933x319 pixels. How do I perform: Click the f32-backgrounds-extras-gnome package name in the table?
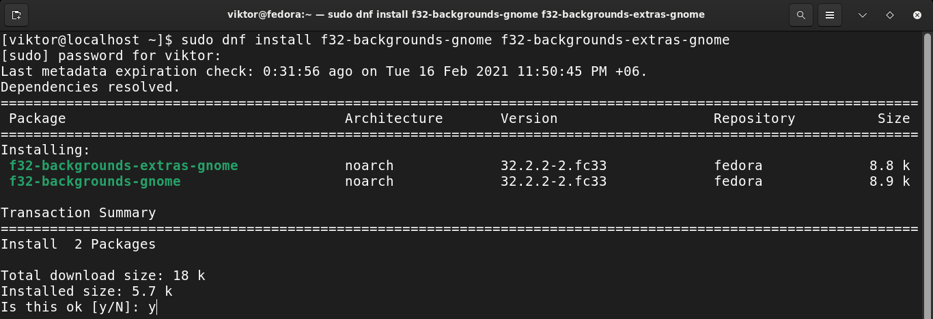click(124, 165)
